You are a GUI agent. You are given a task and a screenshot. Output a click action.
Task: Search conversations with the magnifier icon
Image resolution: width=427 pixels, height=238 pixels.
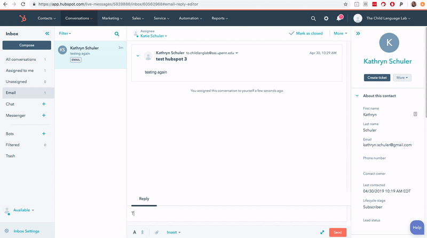(117, 34)
